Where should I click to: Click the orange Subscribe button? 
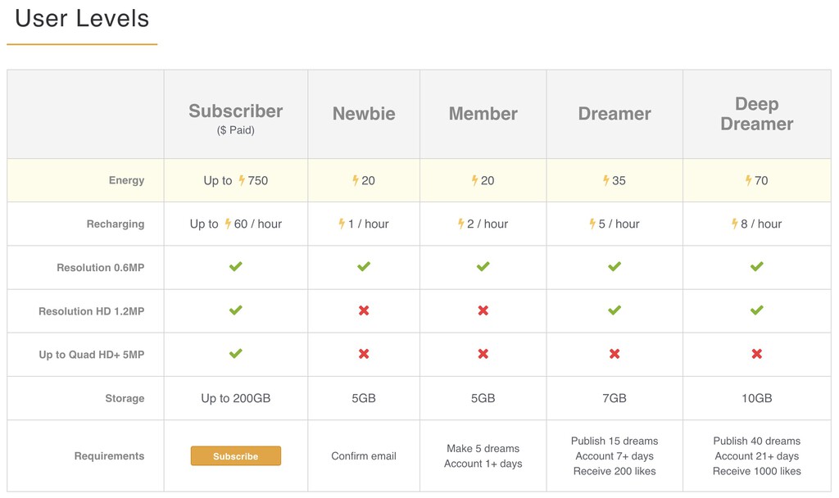click(236, 456)
